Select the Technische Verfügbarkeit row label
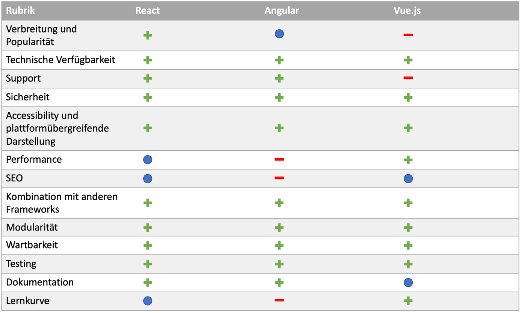 click(x=61, y=60)
